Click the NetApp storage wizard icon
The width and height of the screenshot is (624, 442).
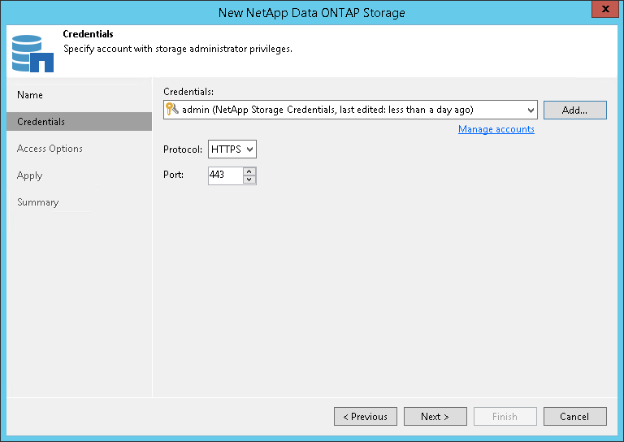(33, 52)
